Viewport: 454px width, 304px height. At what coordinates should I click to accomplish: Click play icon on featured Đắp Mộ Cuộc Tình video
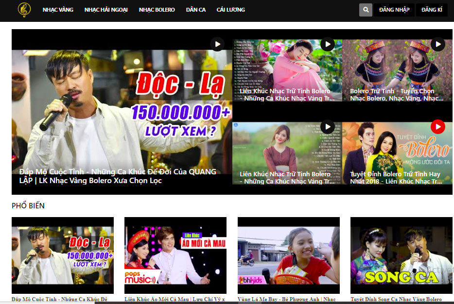[x=217, y=44]
